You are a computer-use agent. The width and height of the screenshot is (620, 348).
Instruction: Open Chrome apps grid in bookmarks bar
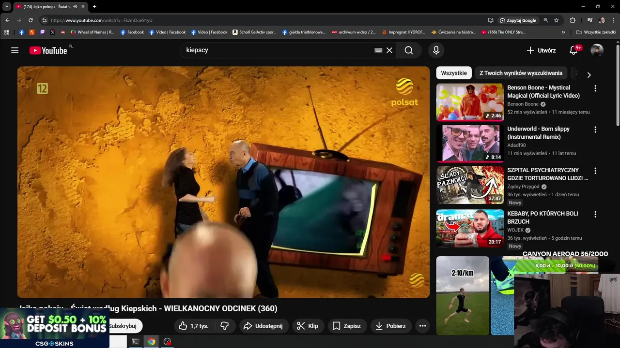(7, 32)
